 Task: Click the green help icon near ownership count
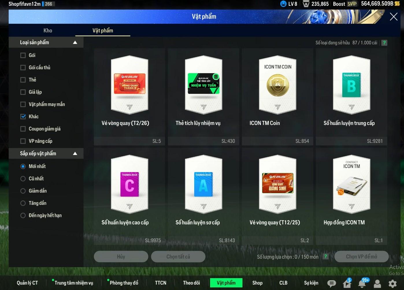(x=384, y=43)
